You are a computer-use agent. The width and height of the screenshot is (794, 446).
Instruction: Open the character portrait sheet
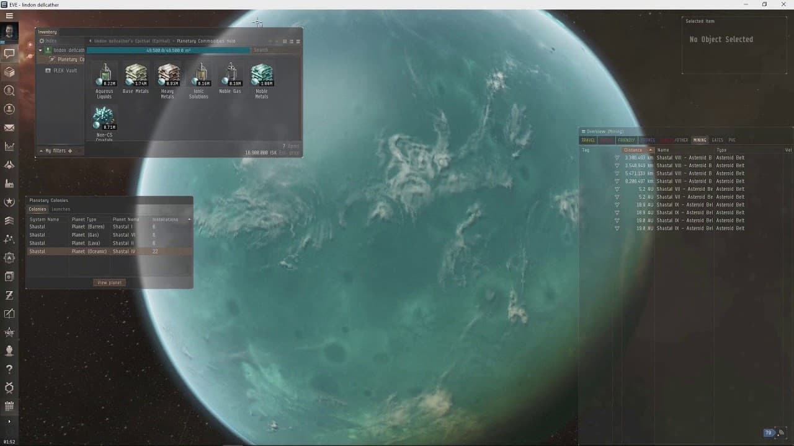(x=9, y=33)
